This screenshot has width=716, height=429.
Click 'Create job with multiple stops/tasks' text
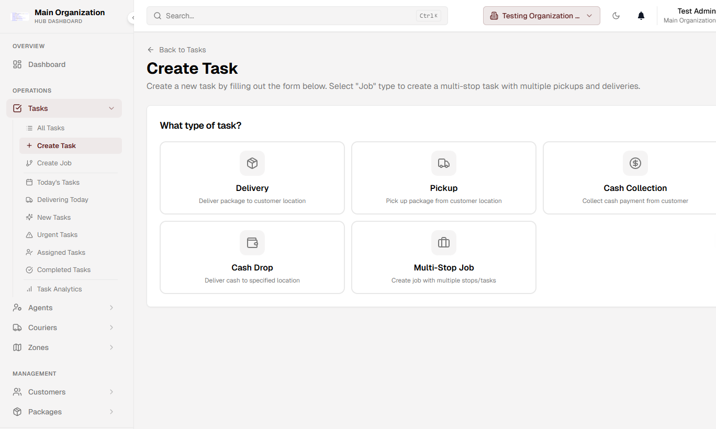(x=444, y=280)
